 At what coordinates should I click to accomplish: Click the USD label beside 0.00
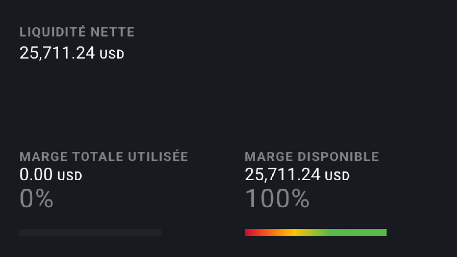70,176
